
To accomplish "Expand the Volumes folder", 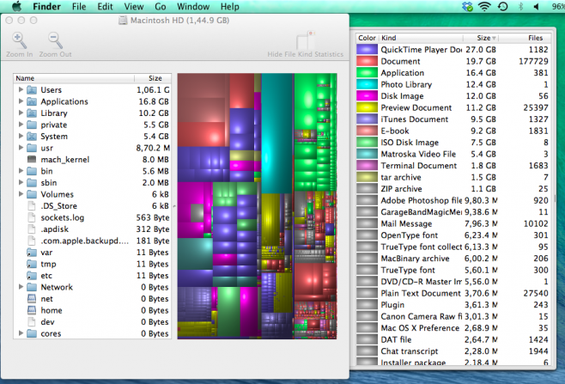I will coord(21,194).
